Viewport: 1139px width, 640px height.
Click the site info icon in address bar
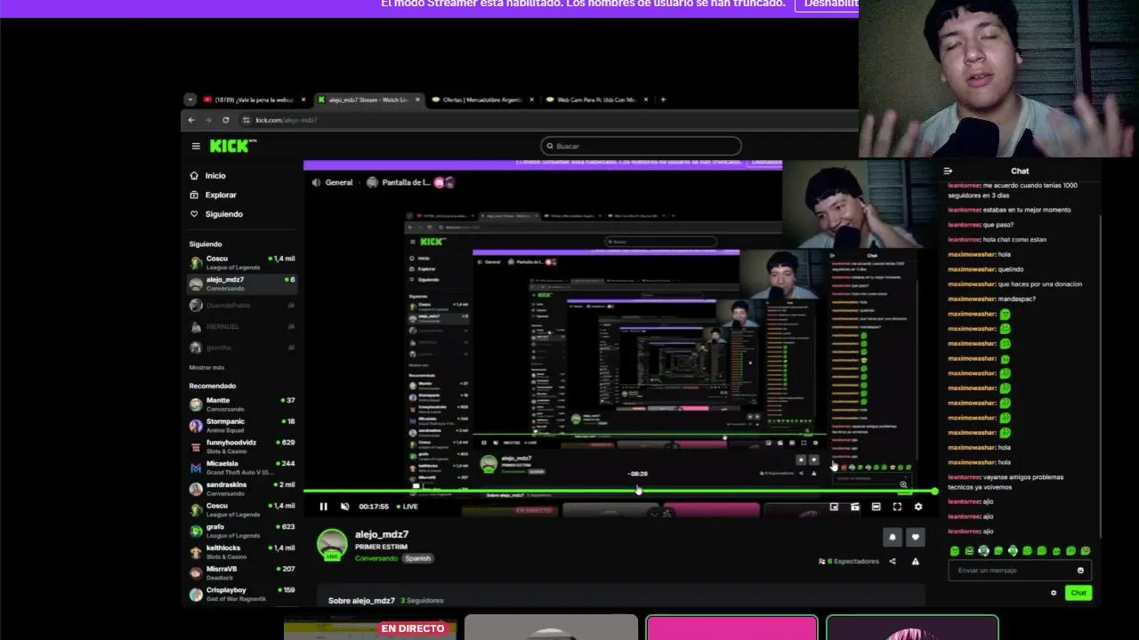pyautogui.click(x=246, y=120)
